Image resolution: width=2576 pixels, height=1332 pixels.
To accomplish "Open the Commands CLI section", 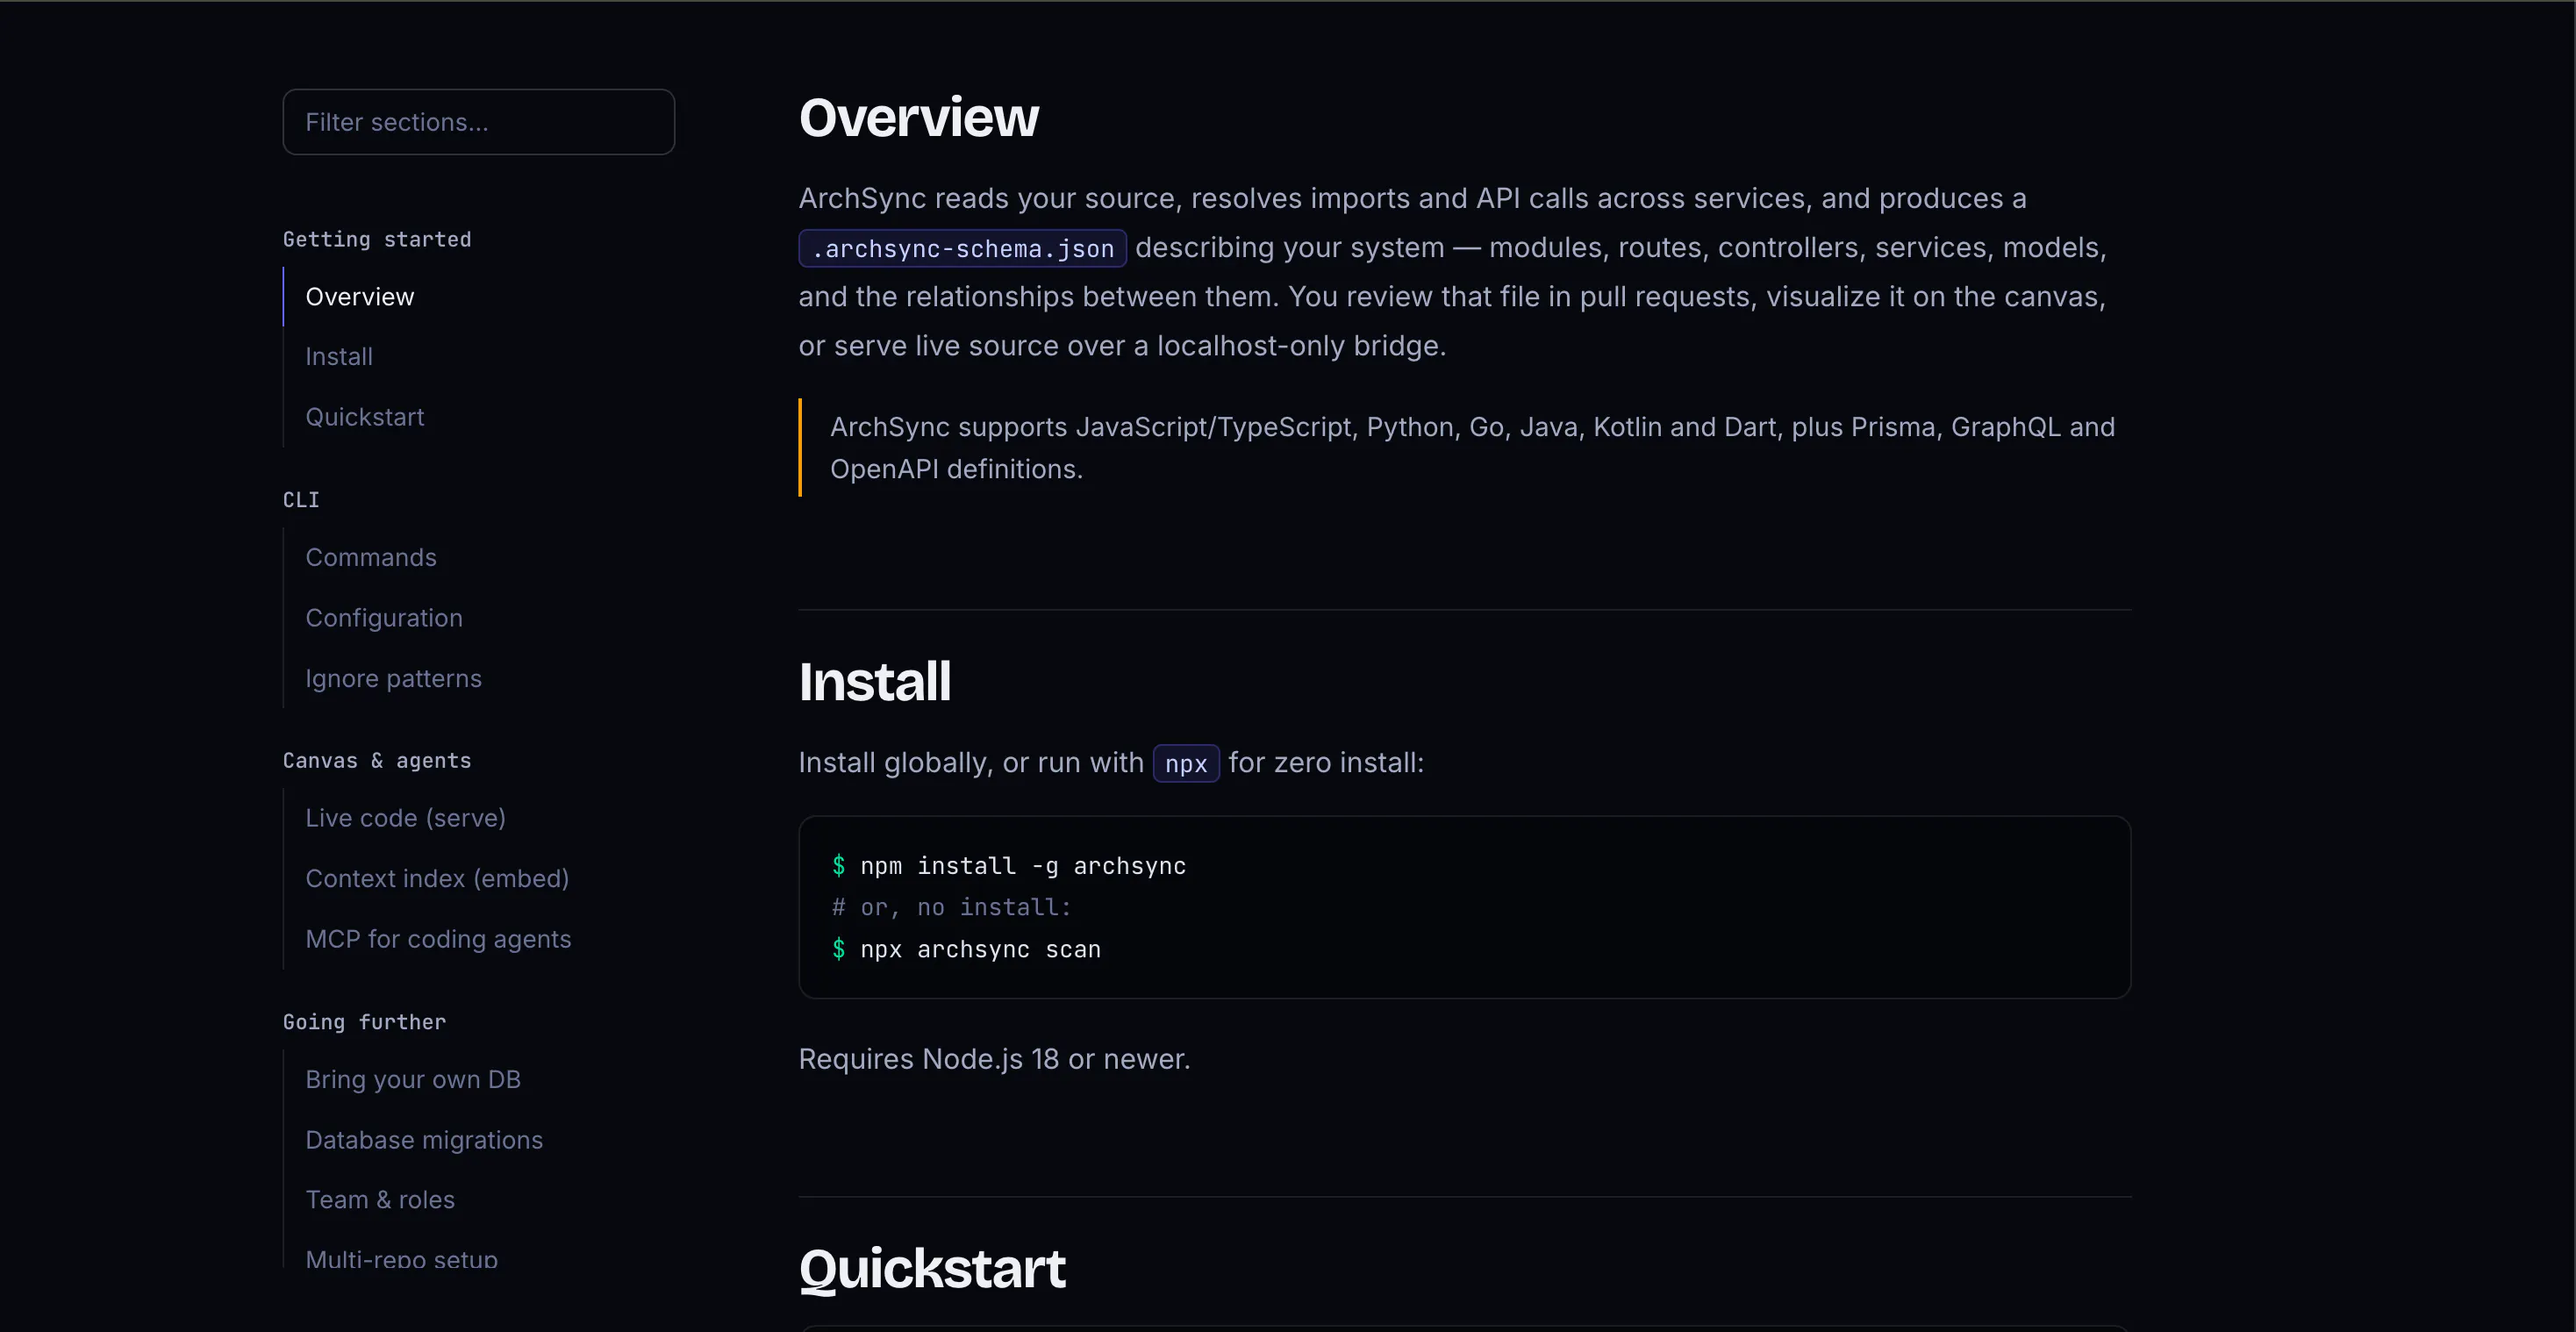I will [x=370, y=557].
